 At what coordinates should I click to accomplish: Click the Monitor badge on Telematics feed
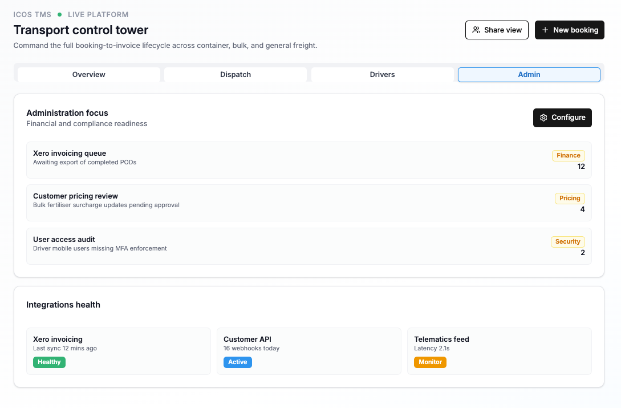click(x=430, y=362)
